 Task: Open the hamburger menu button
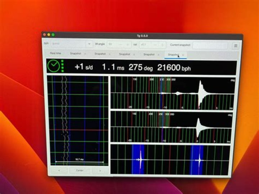tap(236, 46)
